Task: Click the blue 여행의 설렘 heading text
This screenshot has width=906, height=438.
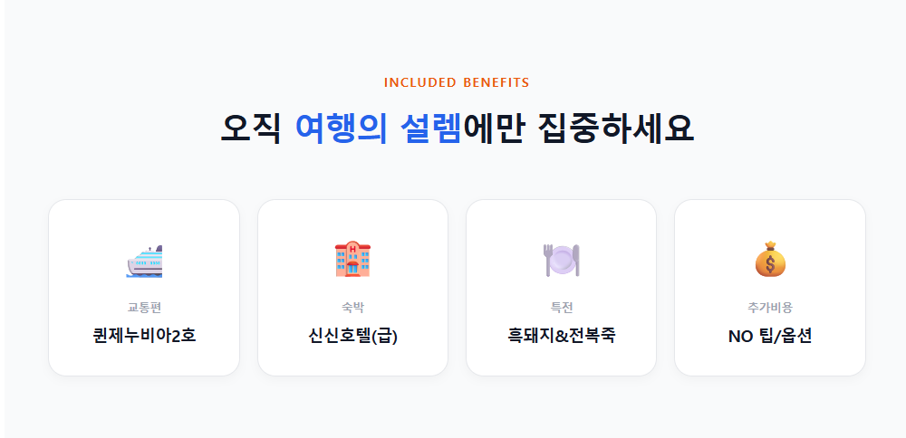Action: coord(379,128)
